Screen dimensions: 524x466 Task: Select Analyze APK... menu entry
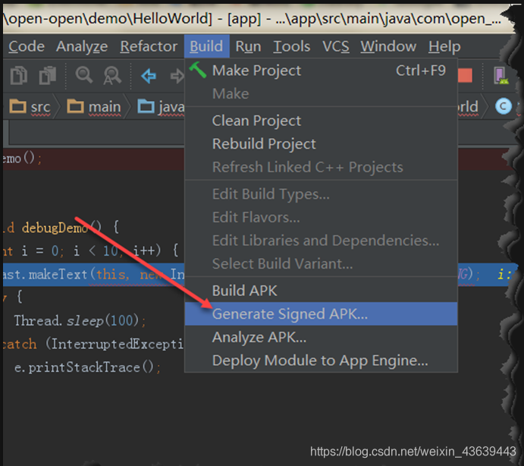tap(321, 337)
